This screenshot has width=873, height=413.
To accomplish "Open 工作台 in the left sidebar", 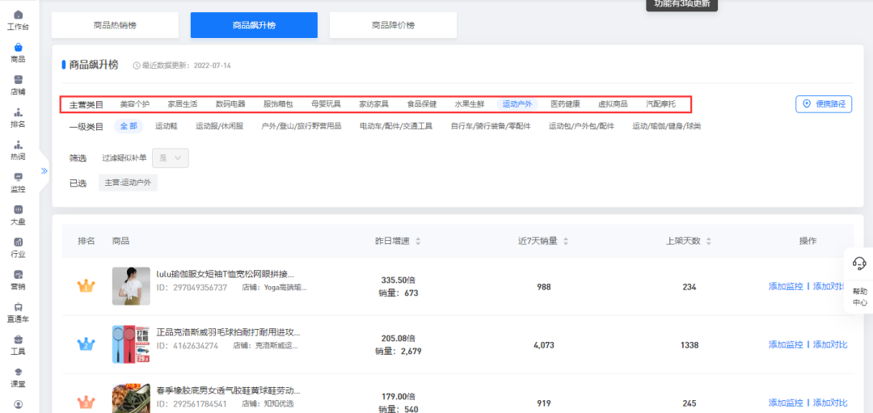I will 18,19.
